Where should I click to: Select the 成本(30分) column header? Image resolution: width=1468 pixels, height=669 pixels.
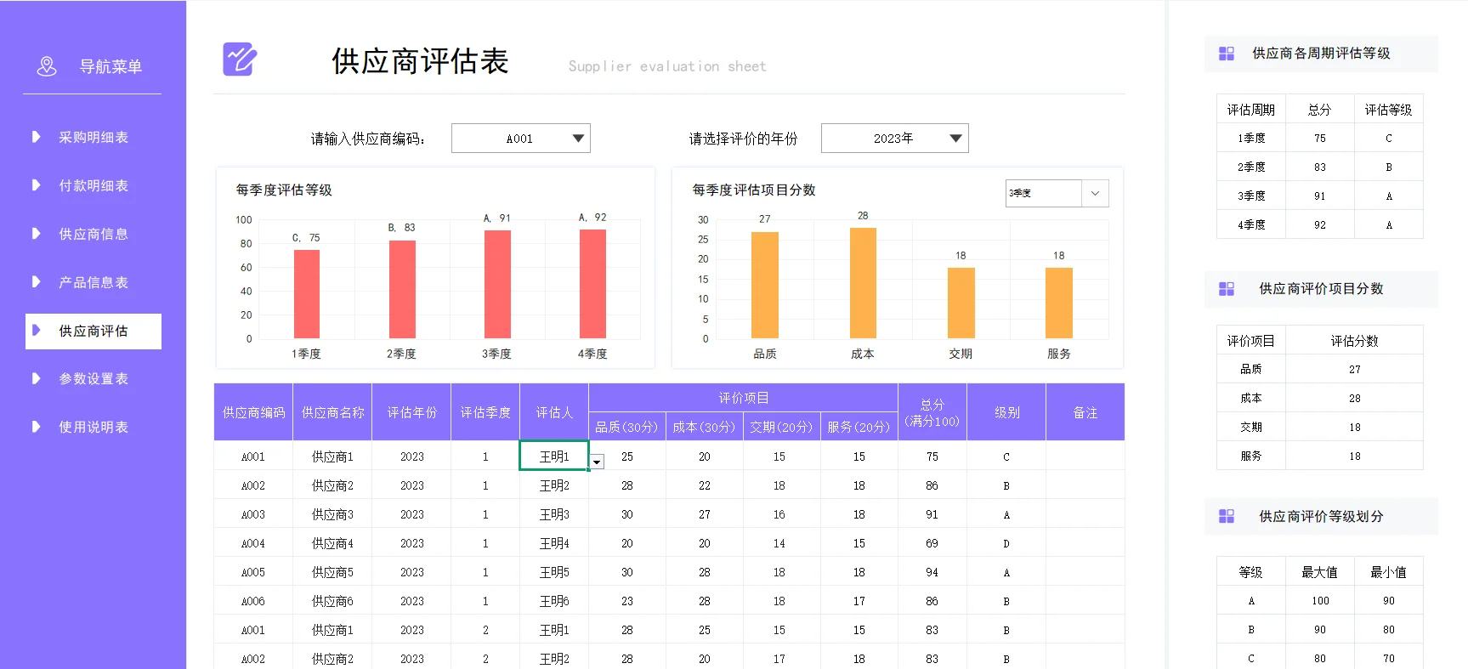pyautogui.click(x=705, y=427)
